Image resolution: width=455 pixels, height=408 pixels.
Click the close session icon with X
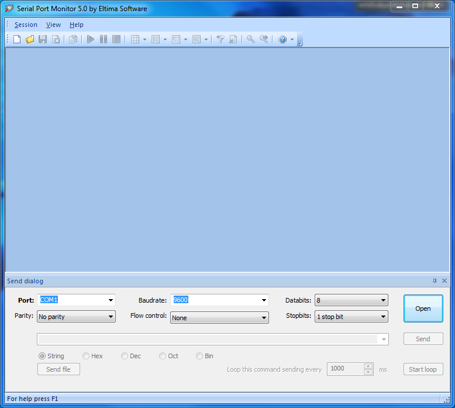56,39
